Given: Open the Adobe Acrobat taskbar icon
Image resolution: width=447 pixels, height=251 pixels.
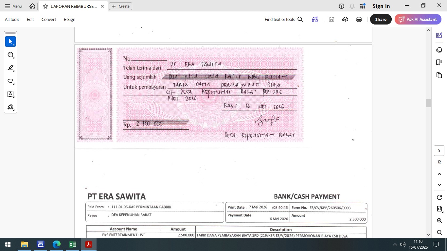Looking at the screenshot, I should pyautogui.click(x=89, y=244).
